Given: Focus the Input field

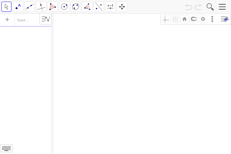Looking at the screenshot, I should (x=27, y=20).
